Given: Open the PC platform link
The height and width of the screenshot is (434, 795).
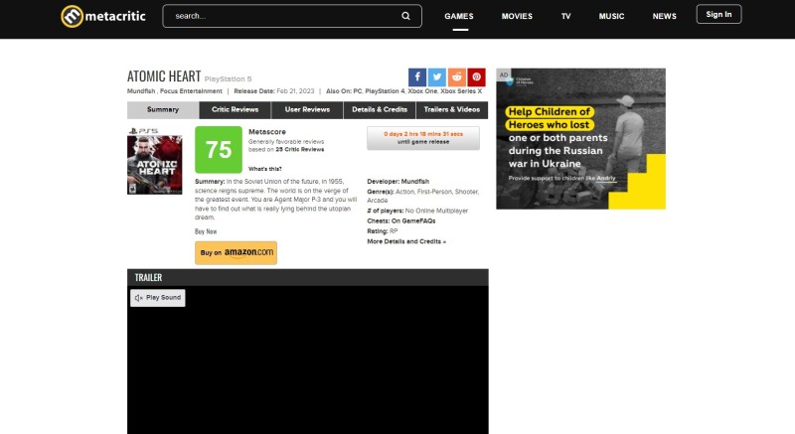Looking at the screenshot, I should point(358,91).
